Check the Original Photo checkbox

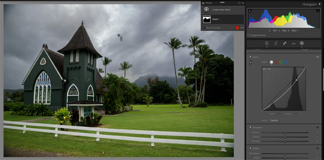[x=249, y=35]
